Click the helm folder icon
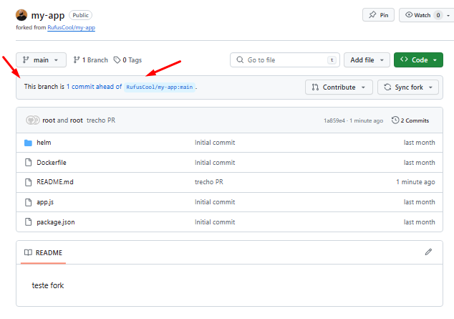The height and width of the screenshot is (319, 454). point(28,143)
